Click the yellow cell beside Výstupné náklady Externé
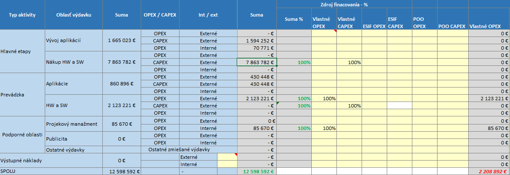Image resolution: width=510 pixels, height=175 pixels. click(227, 157)
